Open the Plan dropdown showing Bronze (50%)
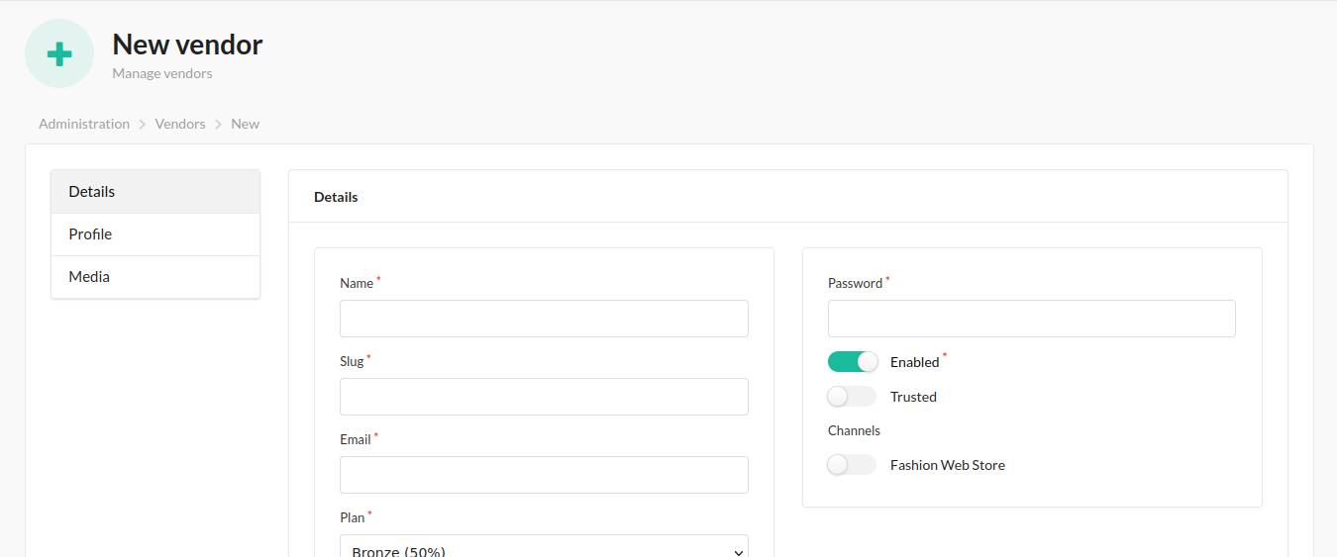 click(544, 546)
